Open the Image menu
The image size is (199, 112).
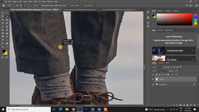(x=15, y=2)
